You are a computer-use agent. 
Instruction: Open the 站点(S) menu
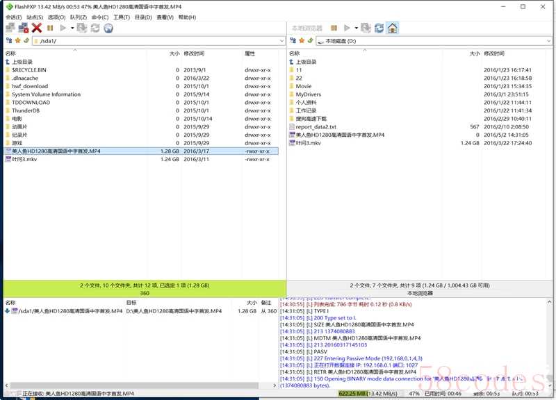pyautogui.click(x=35, y=17)
